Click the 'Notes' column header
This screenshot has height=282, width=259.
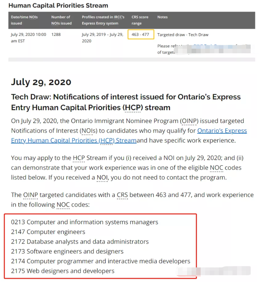coord(162,17)
